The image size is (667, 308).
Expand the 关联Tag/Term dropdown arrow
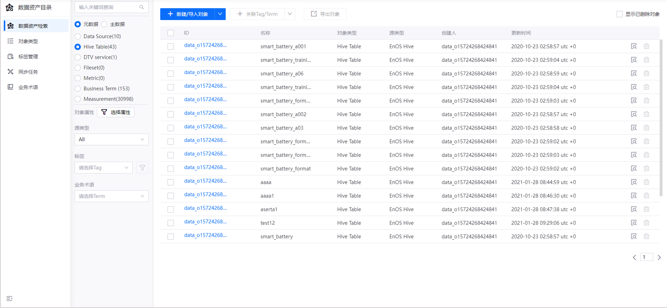(x=290, y=14)
